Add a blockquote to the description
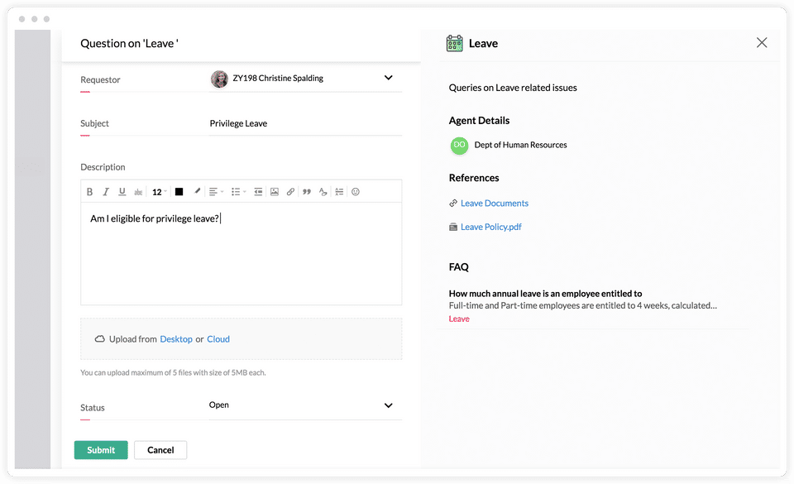 [307, 192]
